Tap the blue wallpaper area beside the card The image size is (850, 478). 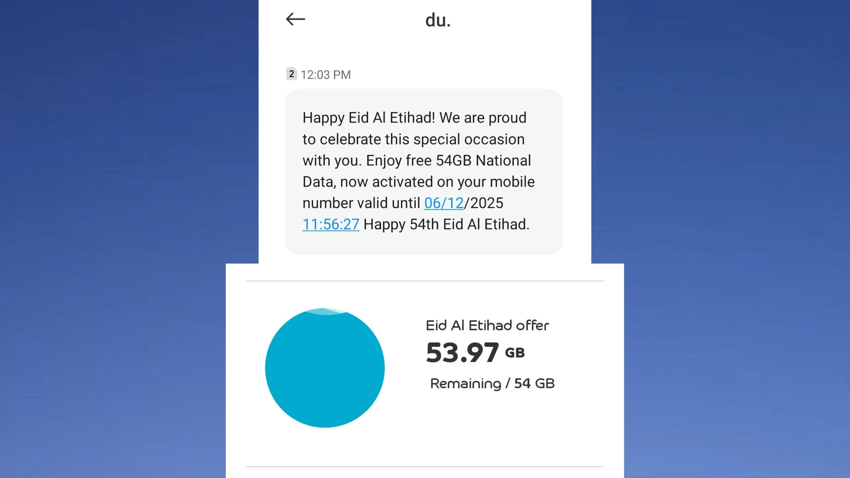tap(114, 239)
